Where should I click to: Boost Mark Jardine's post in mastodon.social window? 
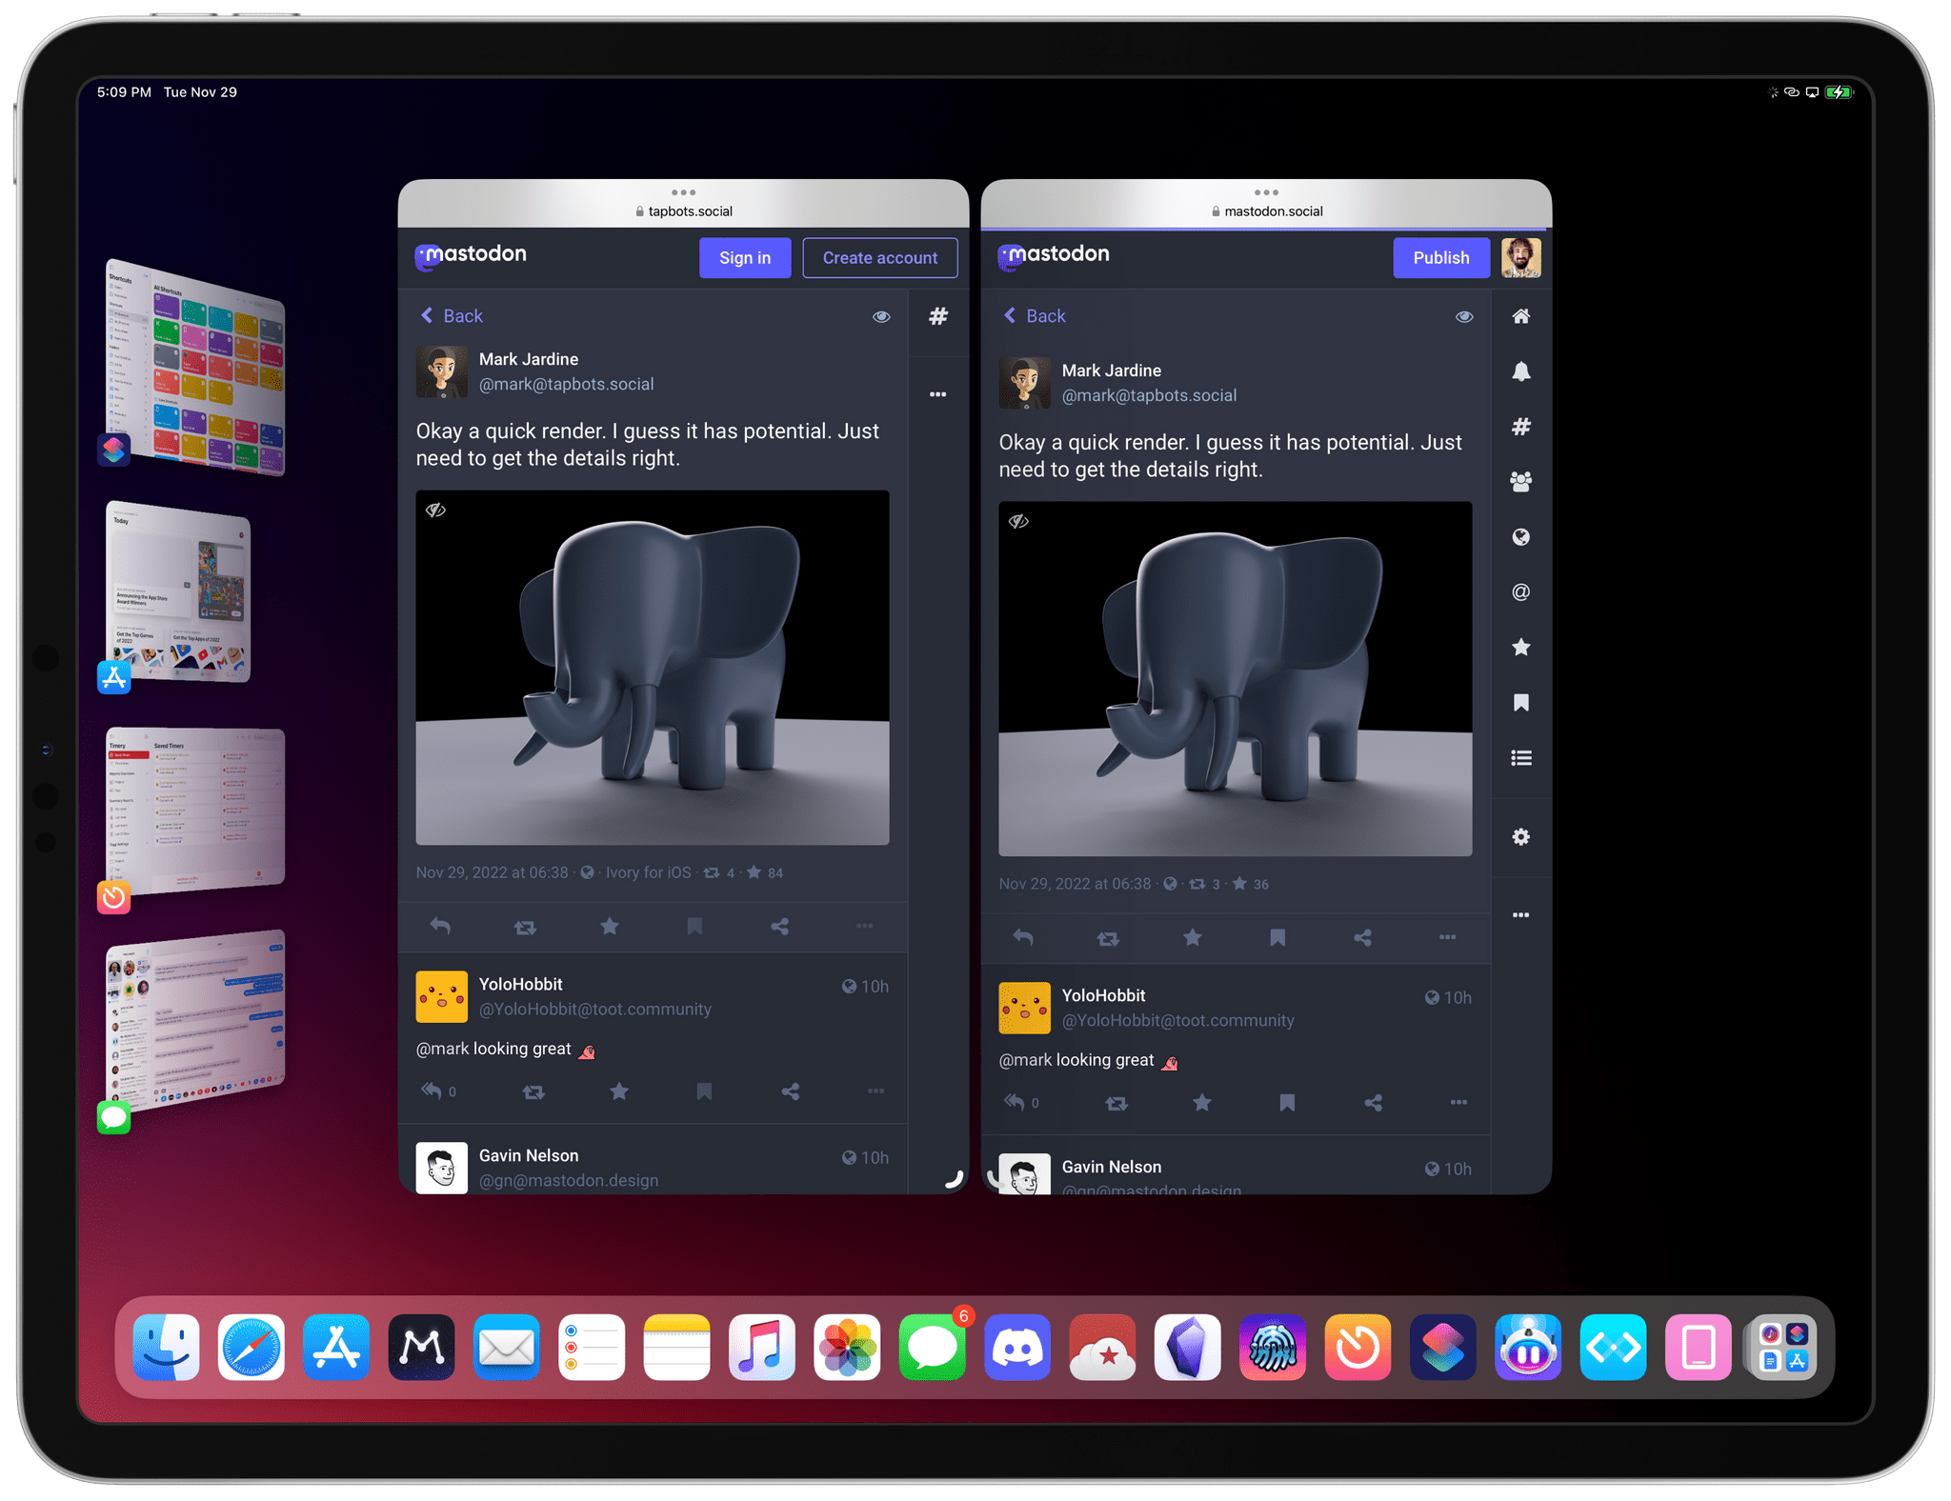click(x=1108, y=937)
